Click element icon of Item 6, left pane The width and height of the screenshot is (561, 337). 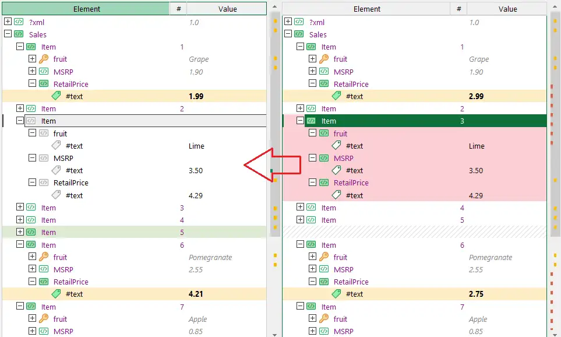(31, 245)
